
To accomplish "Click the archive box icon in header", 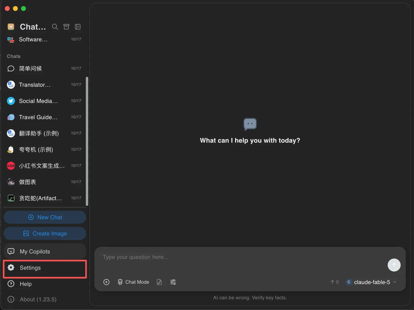I will (66, 27).
